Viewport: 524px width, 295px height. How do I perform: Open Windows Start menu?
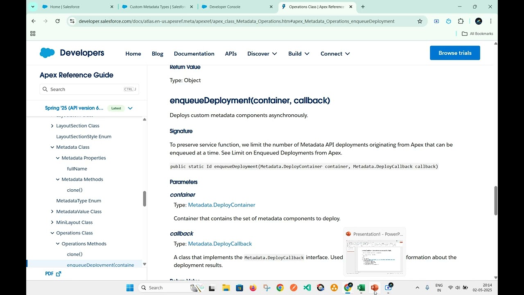coord(130,288)
